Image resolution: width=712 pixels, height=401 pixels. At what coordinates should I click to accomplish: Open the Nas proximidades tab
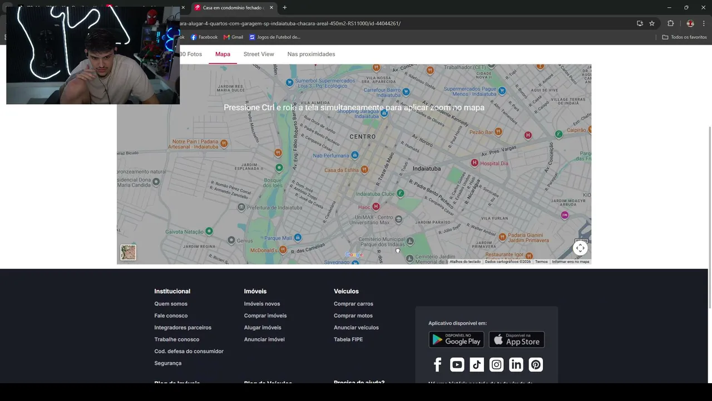311,54
